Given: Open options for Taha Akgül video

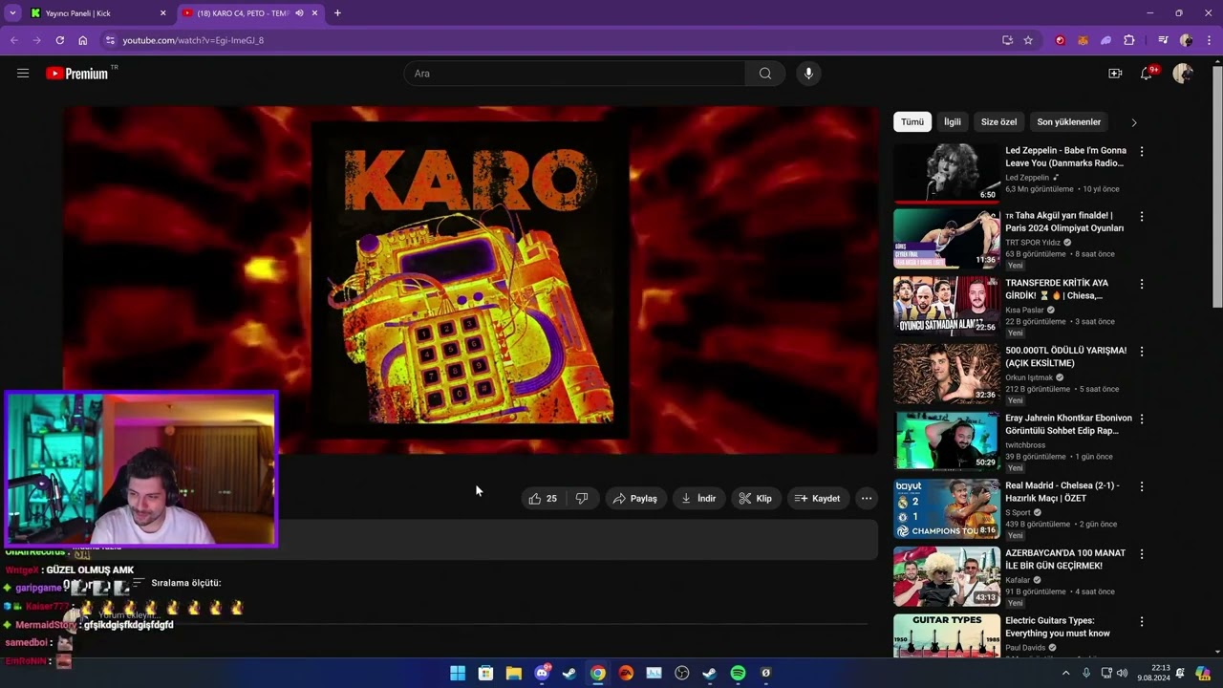Looking at the screenshot, I should pos(1141,217).
